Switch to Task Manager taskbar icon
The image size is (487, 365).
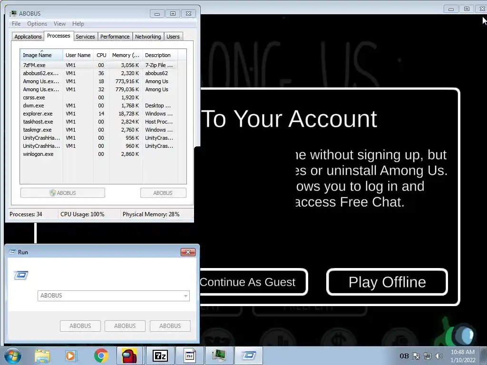click(x=219, y=355)
